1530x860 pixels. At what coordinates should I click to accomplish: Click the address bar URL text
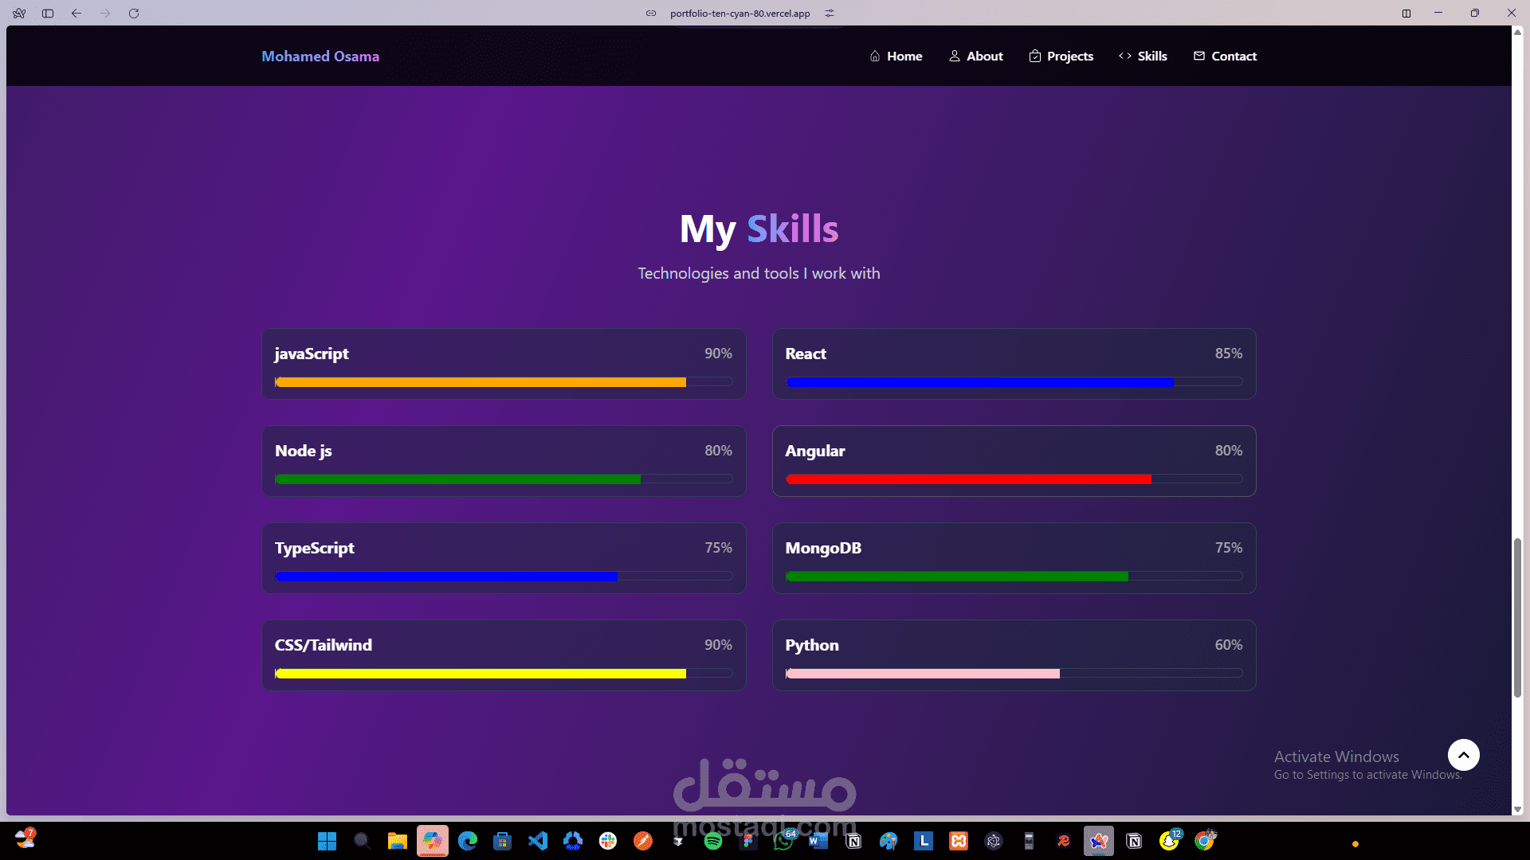[739, 14]
